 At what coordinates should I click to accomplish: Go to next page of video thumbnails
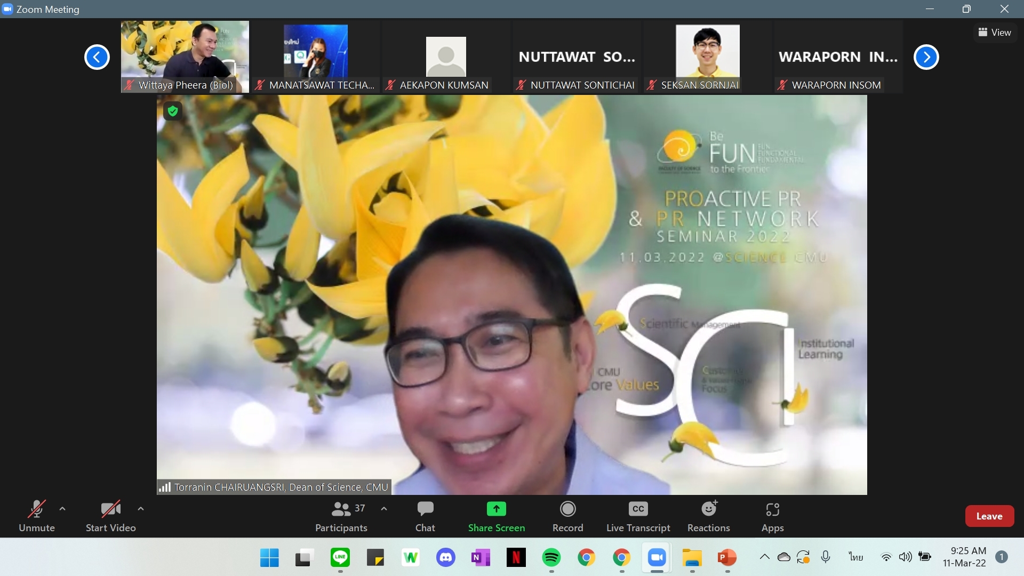[926, 57]
